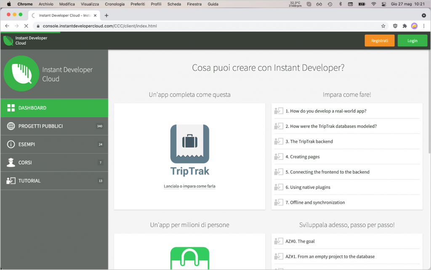431x270 pixels.
Task: Click tutorial icon for 'Offline and synchronization'
Action: point(279,202)
